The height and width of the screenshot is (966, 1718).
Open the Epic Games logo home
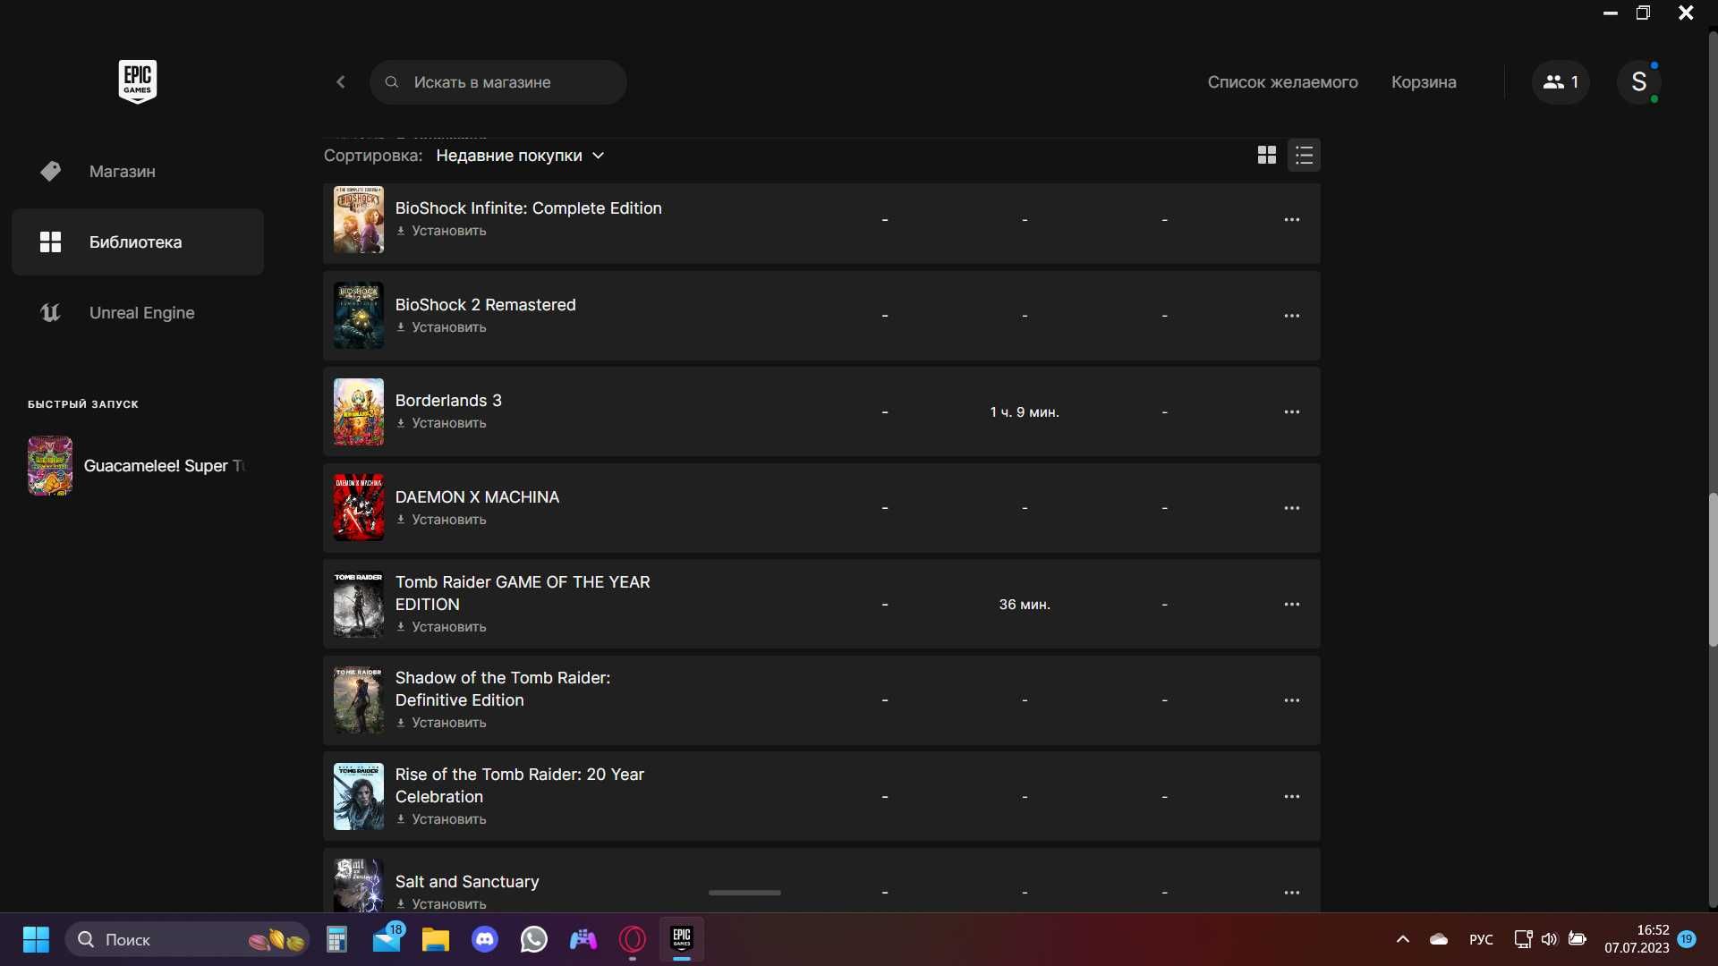138,81
